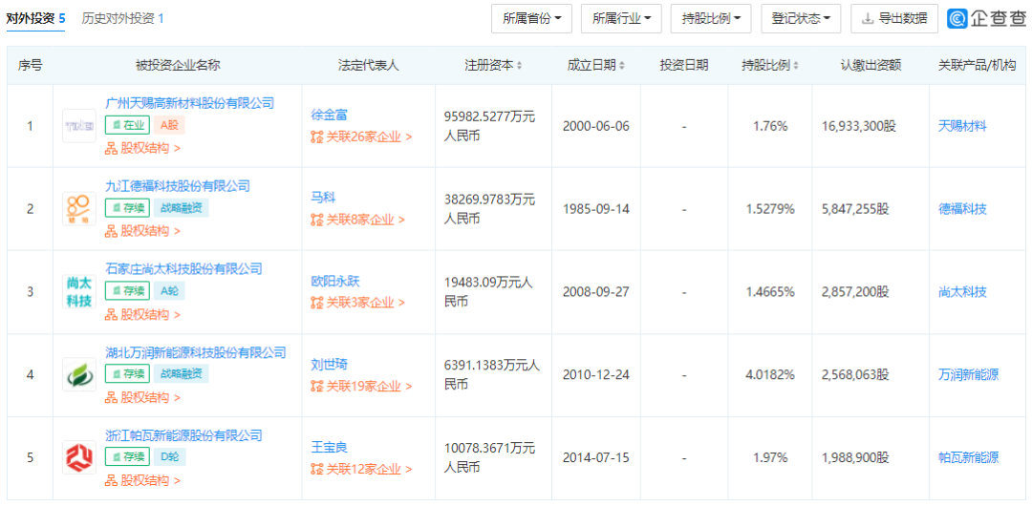This screenshot has height=506, width=1032.
Task: View 徐金富 关联26家企业 link
Action: click(x=361, y=137)
